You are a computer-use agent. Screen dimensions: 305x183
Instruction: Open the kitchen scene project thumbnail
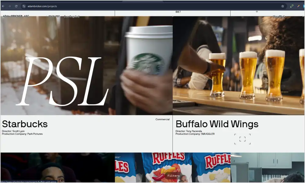[x=268, y=167]
